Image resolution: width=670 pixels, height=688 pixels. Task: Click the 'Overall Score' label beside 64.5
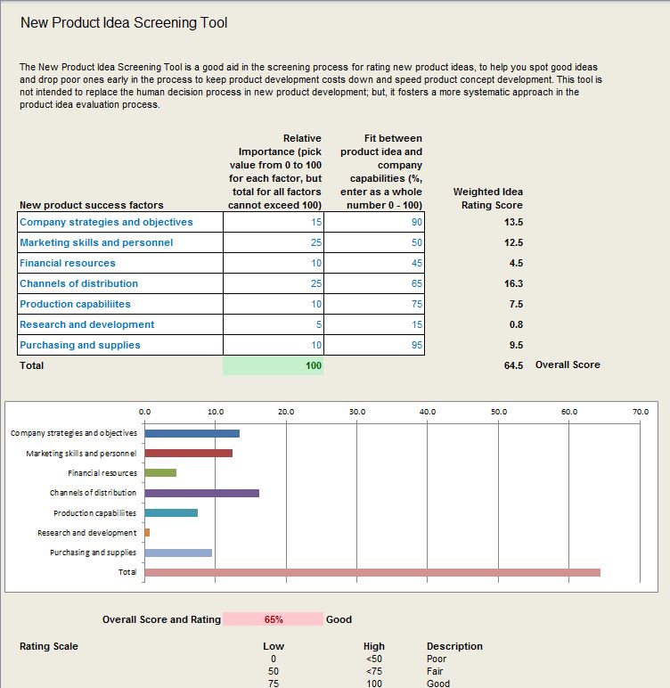click(568, 365)
